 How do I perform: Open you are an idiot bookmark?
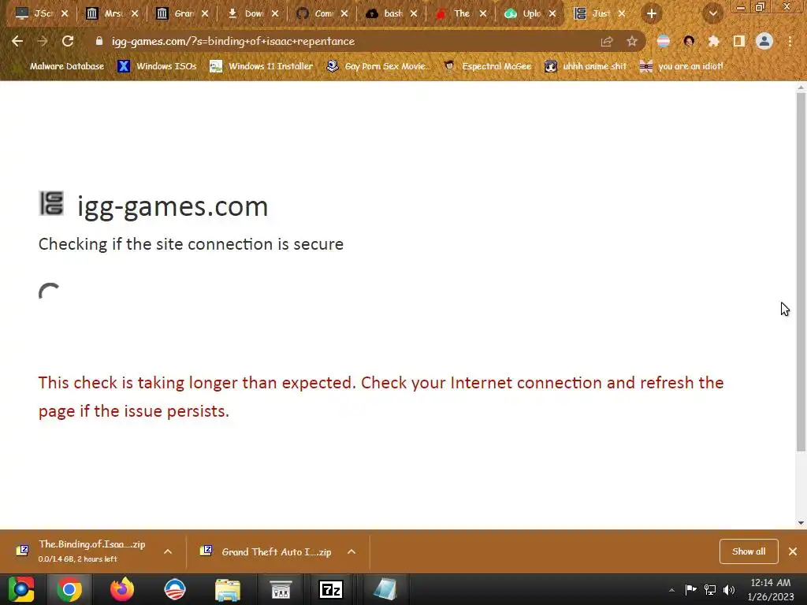tap(681, 66)
